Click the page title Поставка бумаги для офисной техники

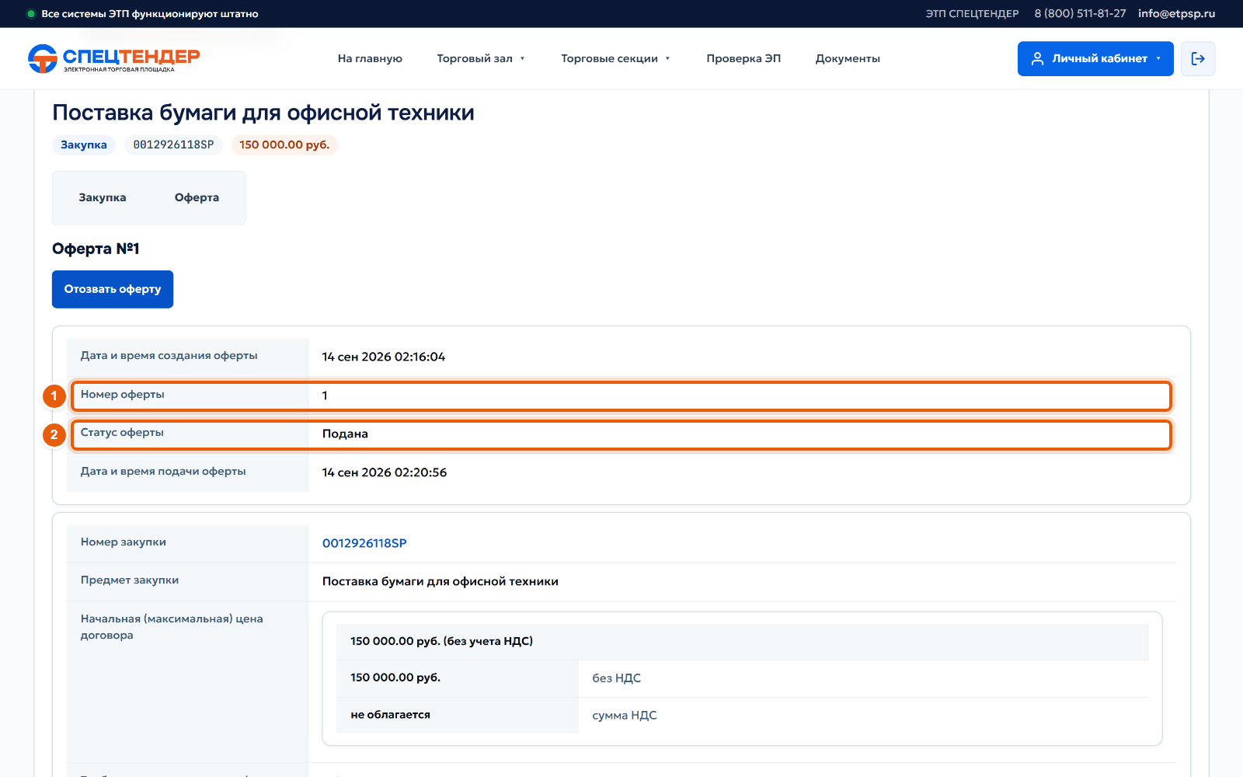(x=263, y=113)
